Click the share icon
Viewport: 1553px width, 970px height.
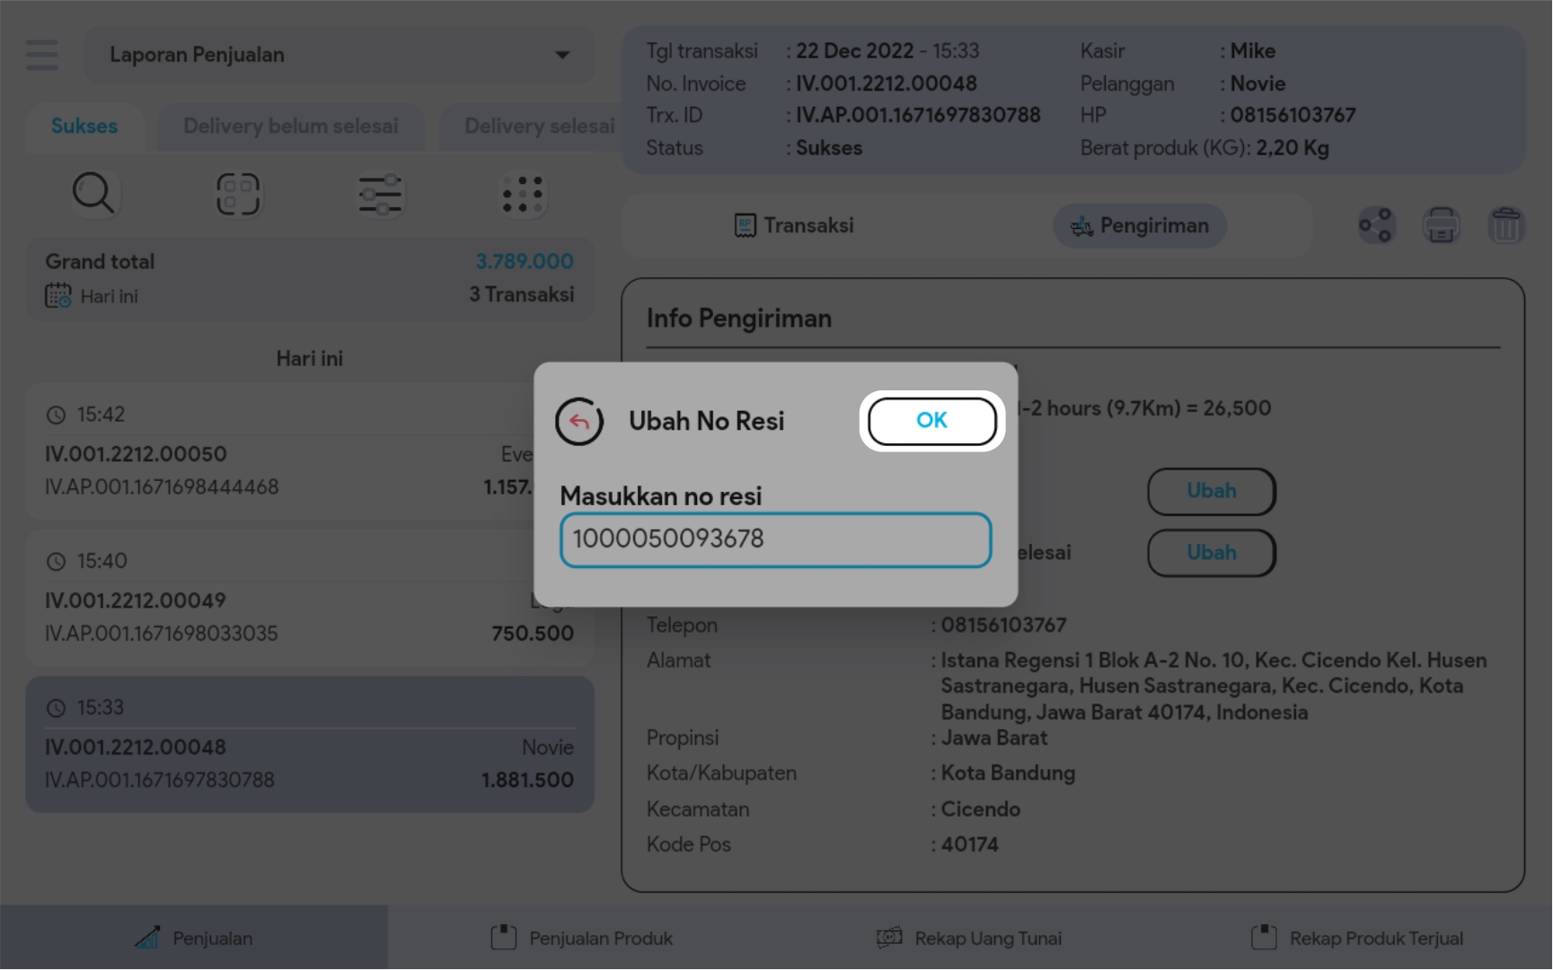(1375, 225)
